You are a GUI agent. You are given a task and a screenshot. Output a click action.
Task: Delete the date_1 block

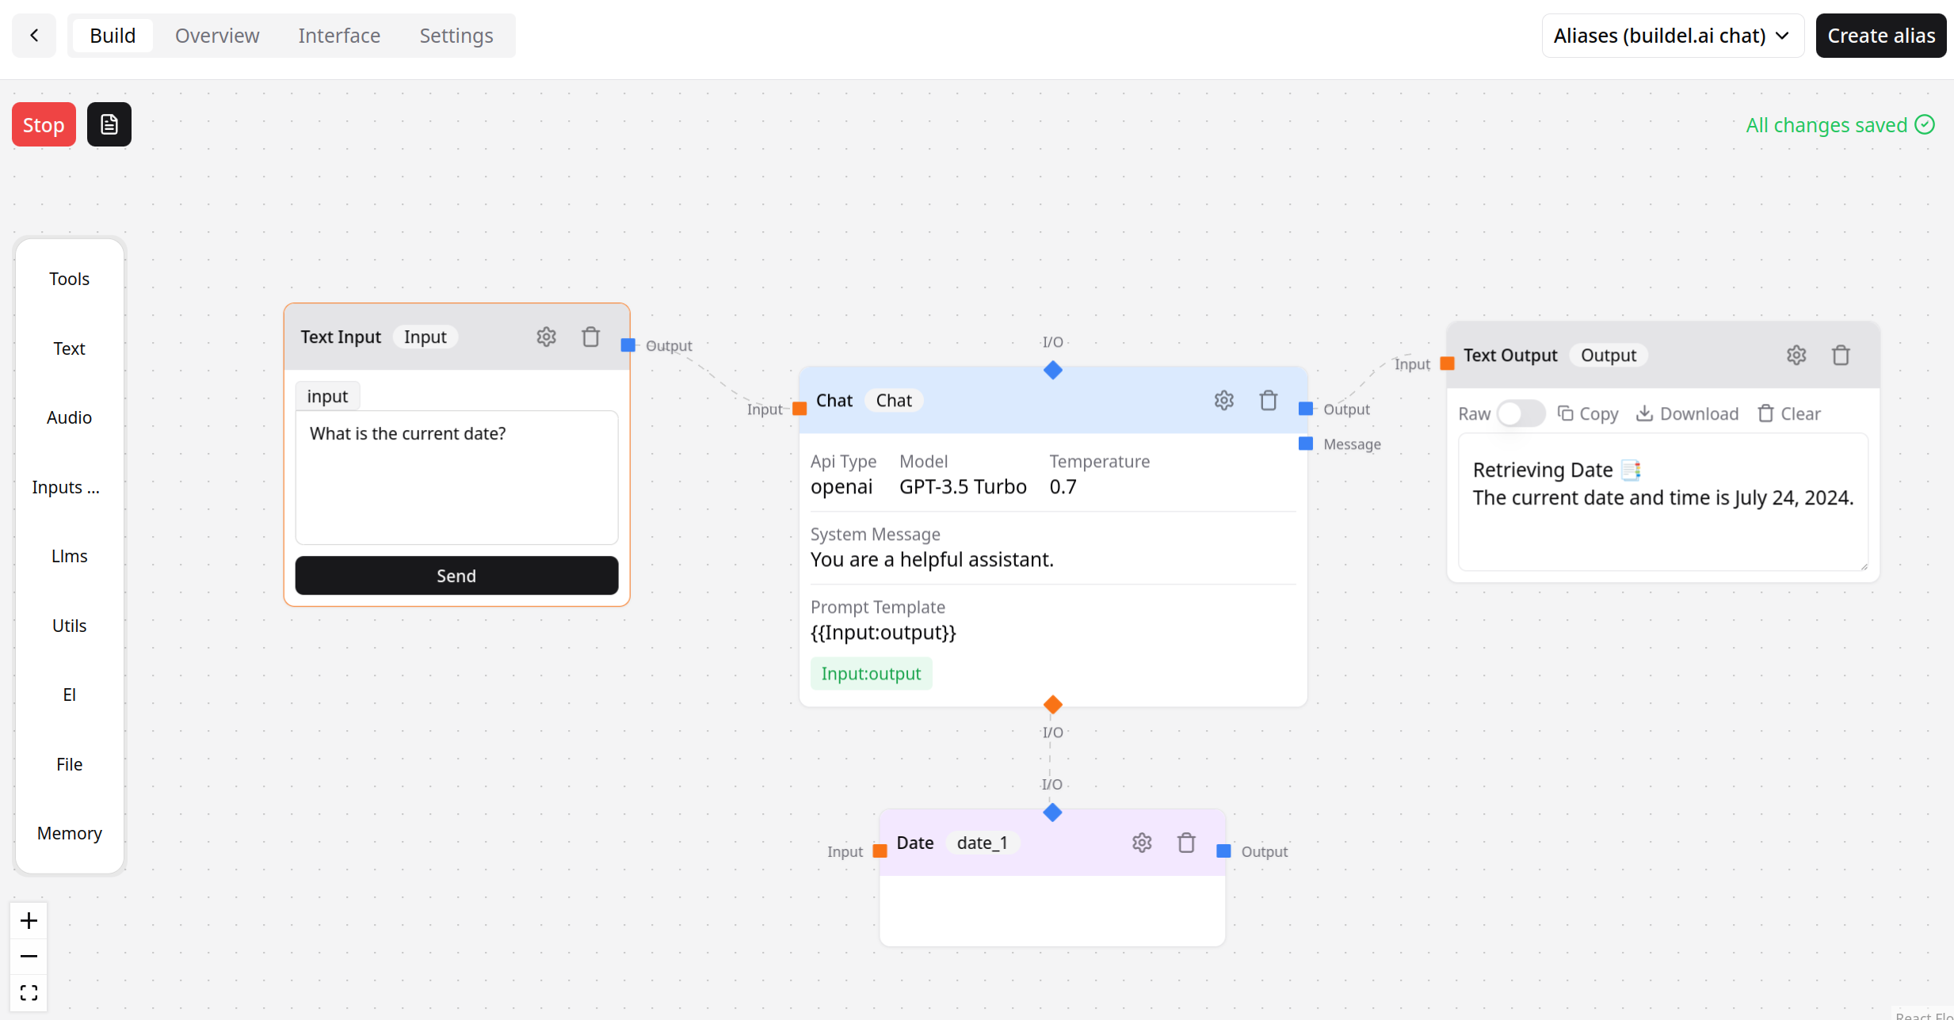click(x=1186, y=843)
